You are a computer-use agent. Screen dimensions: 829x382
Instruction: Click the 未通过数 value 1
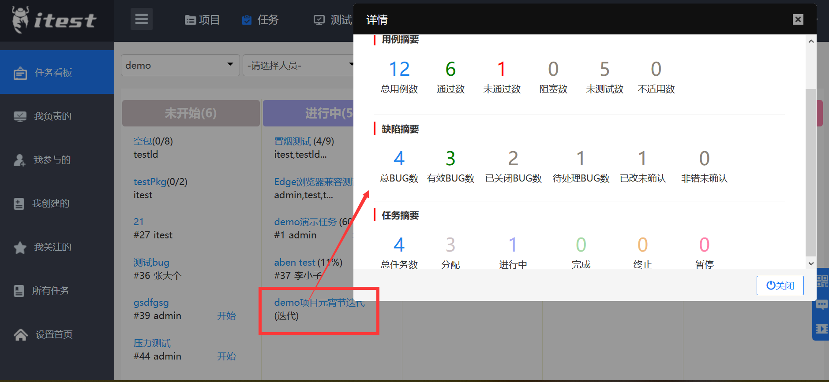(x=502, y=69)
